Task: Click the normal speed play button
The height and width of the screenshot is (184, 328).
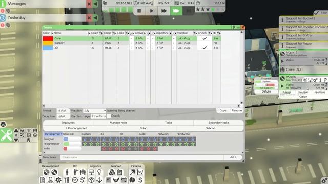Action: point(152,11)
